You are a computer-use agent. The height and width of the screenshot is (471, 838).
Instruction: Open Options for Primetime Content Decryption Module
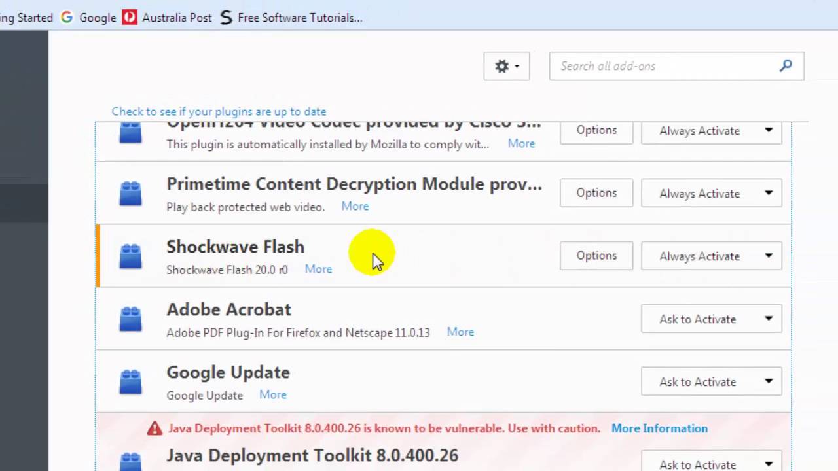point(596,193)
